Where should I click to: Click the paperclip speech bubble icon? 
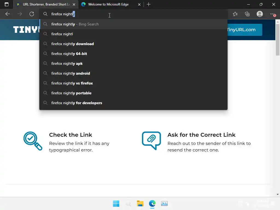coord(151,141)
